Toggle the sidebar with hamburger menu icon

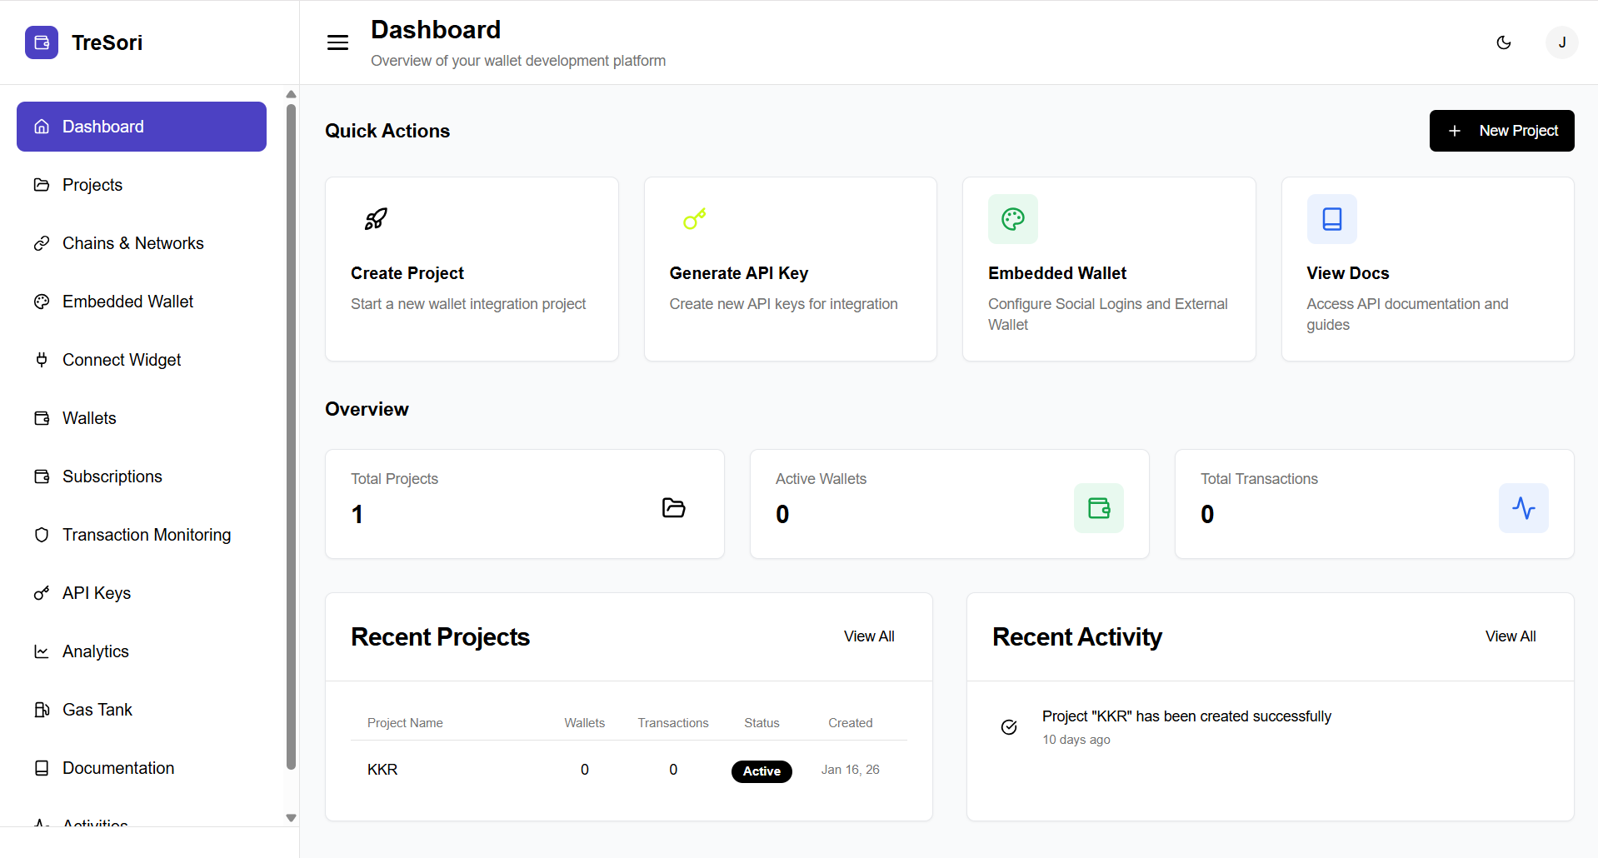[x=337, y=42]
